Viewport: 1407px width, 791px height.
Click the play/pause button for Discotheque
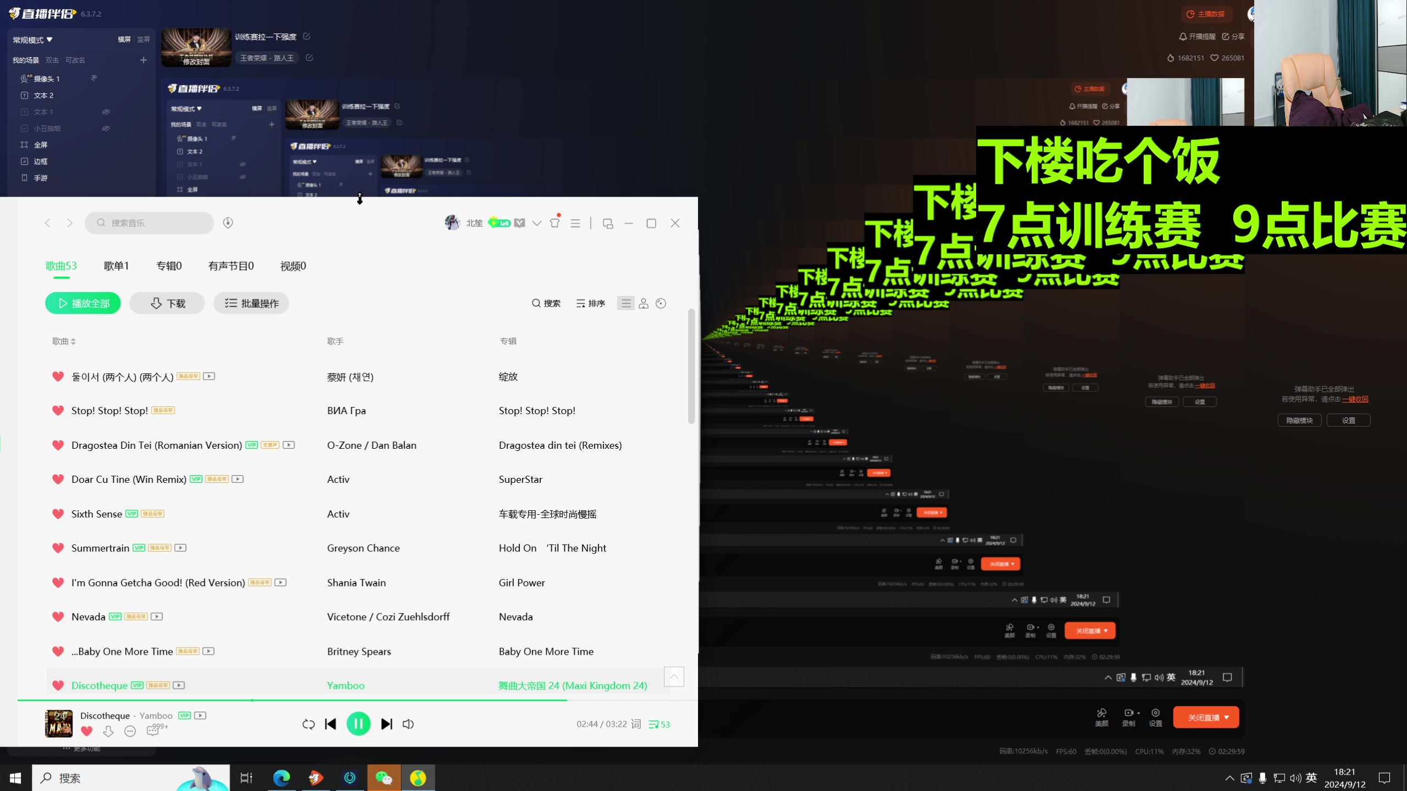click(x=358, y=723)
